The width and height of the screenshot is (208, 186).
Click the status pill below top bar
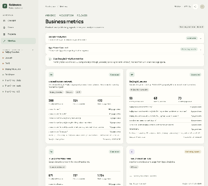click(191, 27)
